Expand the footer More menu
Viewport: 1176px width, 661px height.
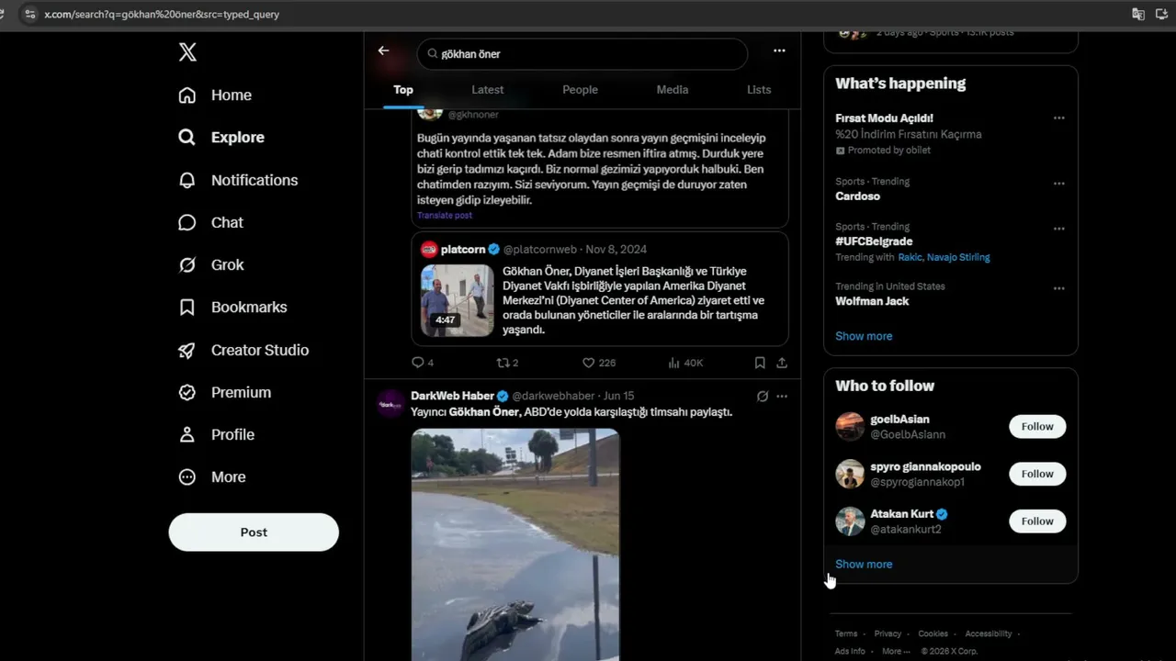point(896,652)
